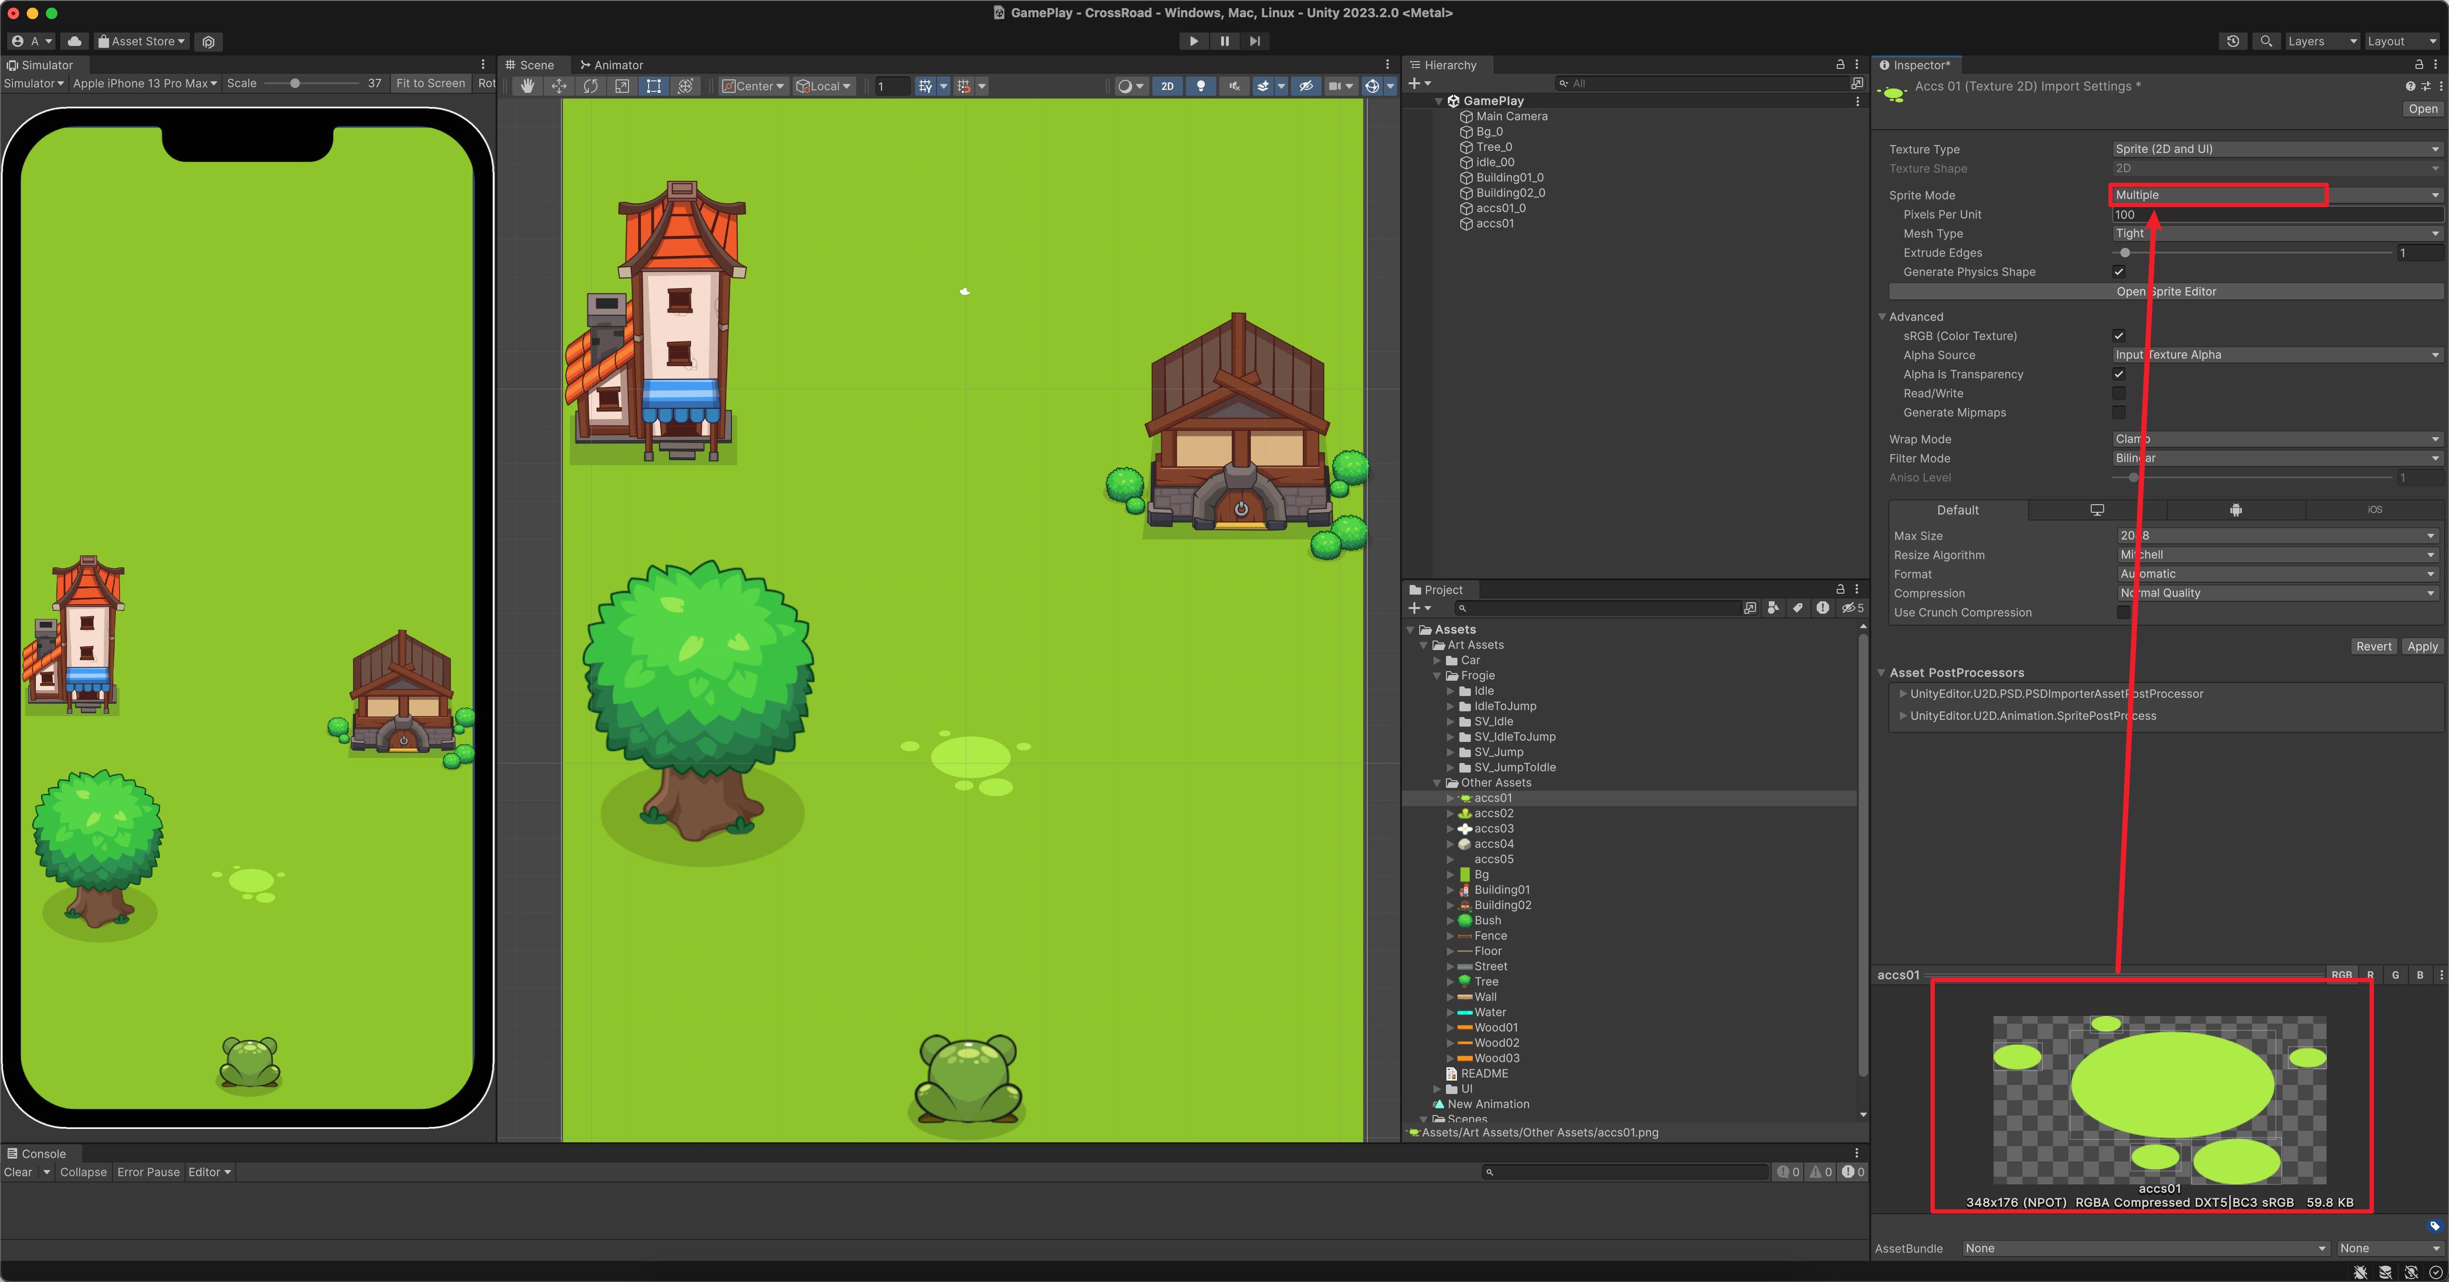Viewport: 2449px width, 1282px height.
Task: Click the cloud services icon in top toolbar
Action: point(74,41)
